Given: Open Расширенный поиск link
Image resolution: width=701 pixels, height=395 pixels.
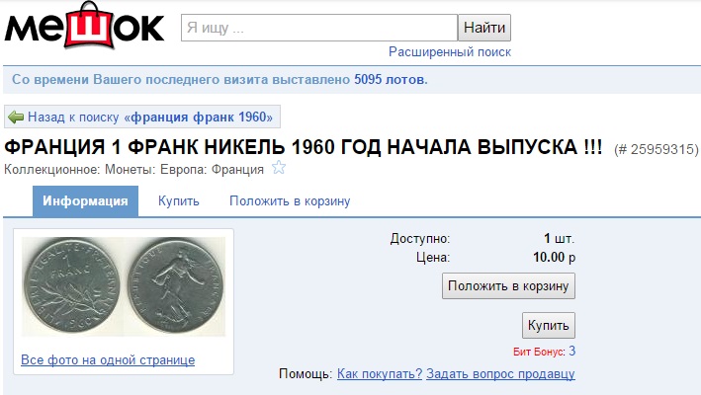Looking at the screenshot, I should (x=450, y=51).
